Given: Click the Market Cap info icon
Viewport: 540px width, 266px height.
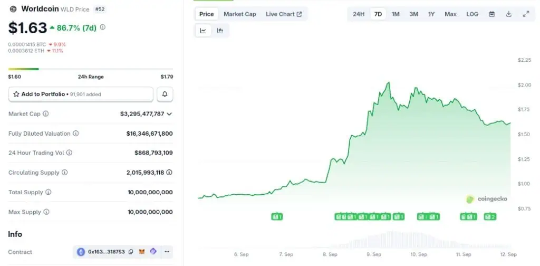Looking at the screenshot, I should (46, 114).
